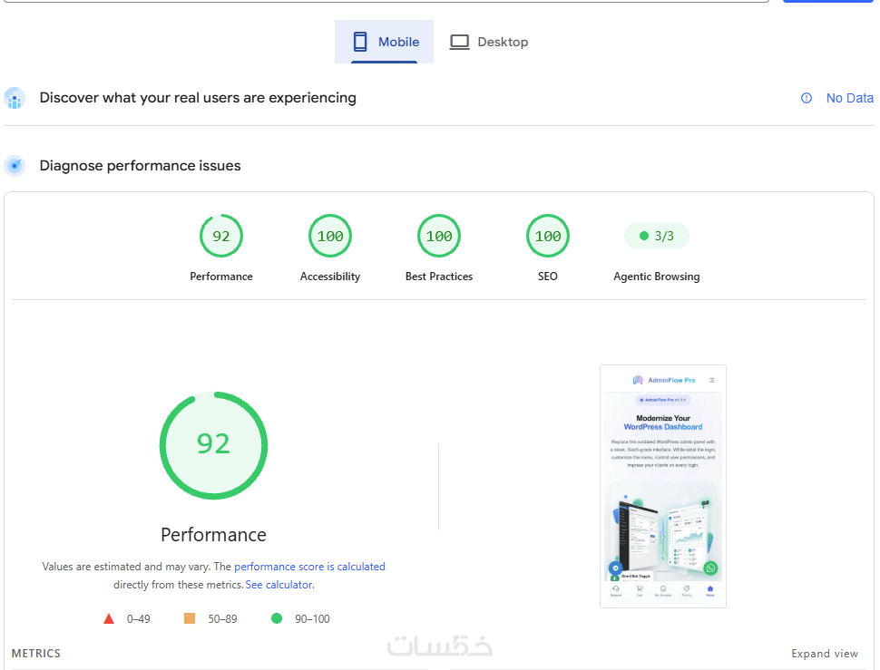Go to the SEO 100 score gauge
The width and height of the screenshot is (880, 670).
(548, 236)
